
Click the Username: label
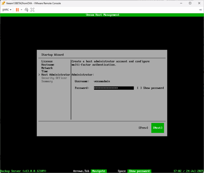click(x=82, y=81)
